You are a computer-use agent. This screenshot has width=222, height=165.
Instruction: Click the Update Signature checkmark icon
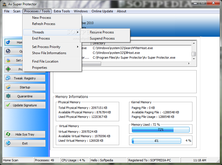8,105
